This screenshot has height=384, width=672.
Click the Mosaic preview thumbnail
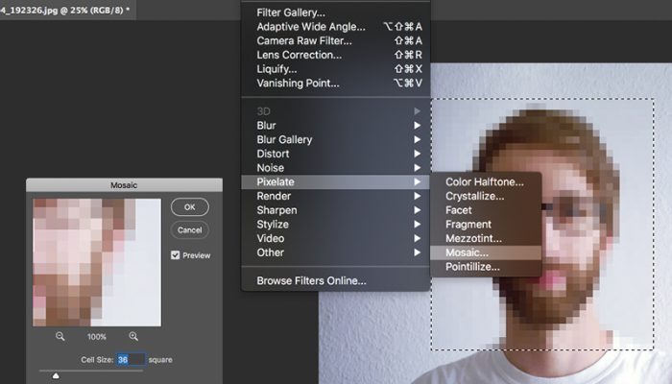pos(97,262)
